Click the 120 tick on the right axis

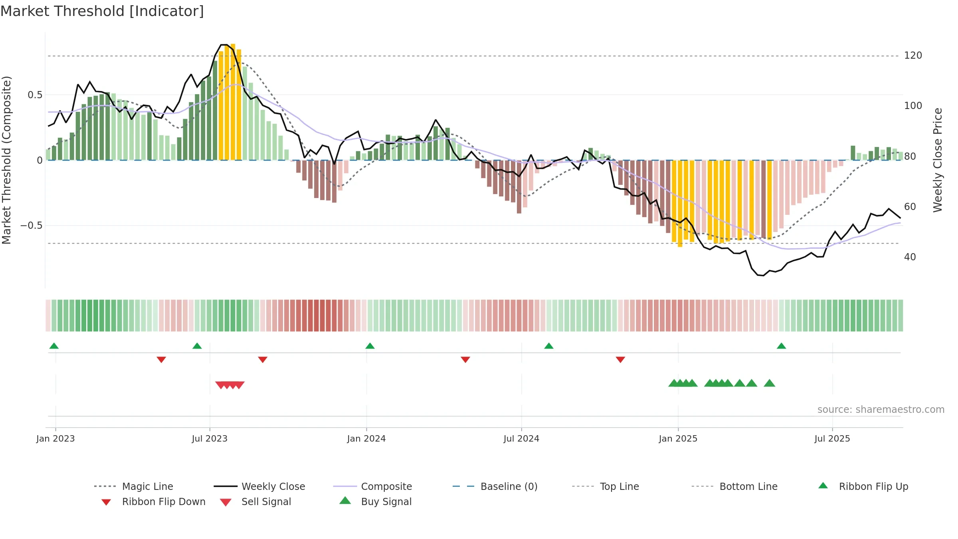913,55
